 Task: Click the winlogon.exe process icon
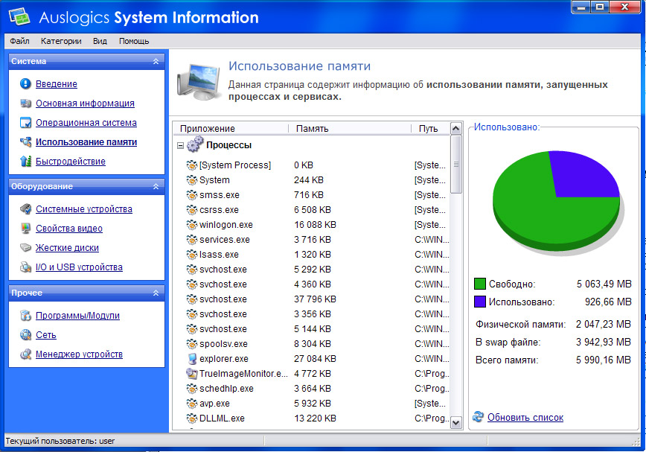[x=191, y=225]
